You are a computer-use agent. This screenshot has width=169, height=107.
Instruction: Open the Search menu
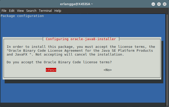pos(31,11)
